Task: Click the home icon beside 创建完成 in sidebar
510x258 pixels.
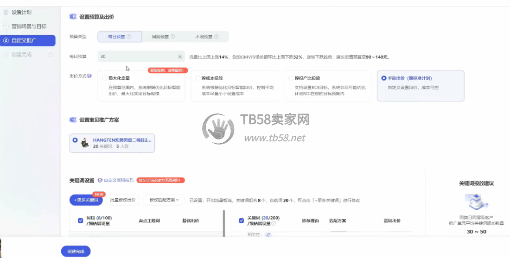Action: coord(50,55)
